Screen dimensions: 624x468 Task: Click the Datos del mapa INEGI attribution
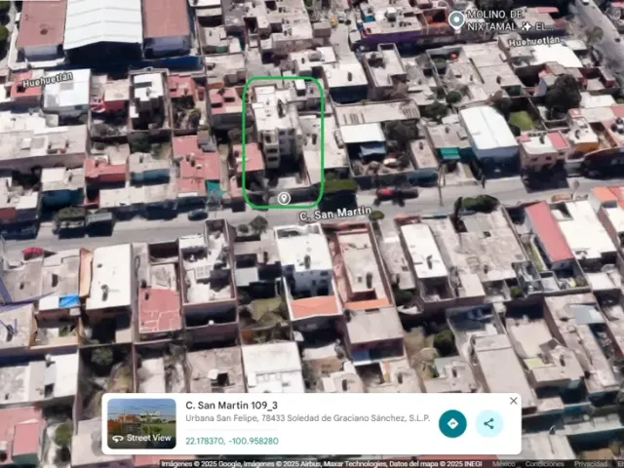pyautogui.click(x=435, y=464)
